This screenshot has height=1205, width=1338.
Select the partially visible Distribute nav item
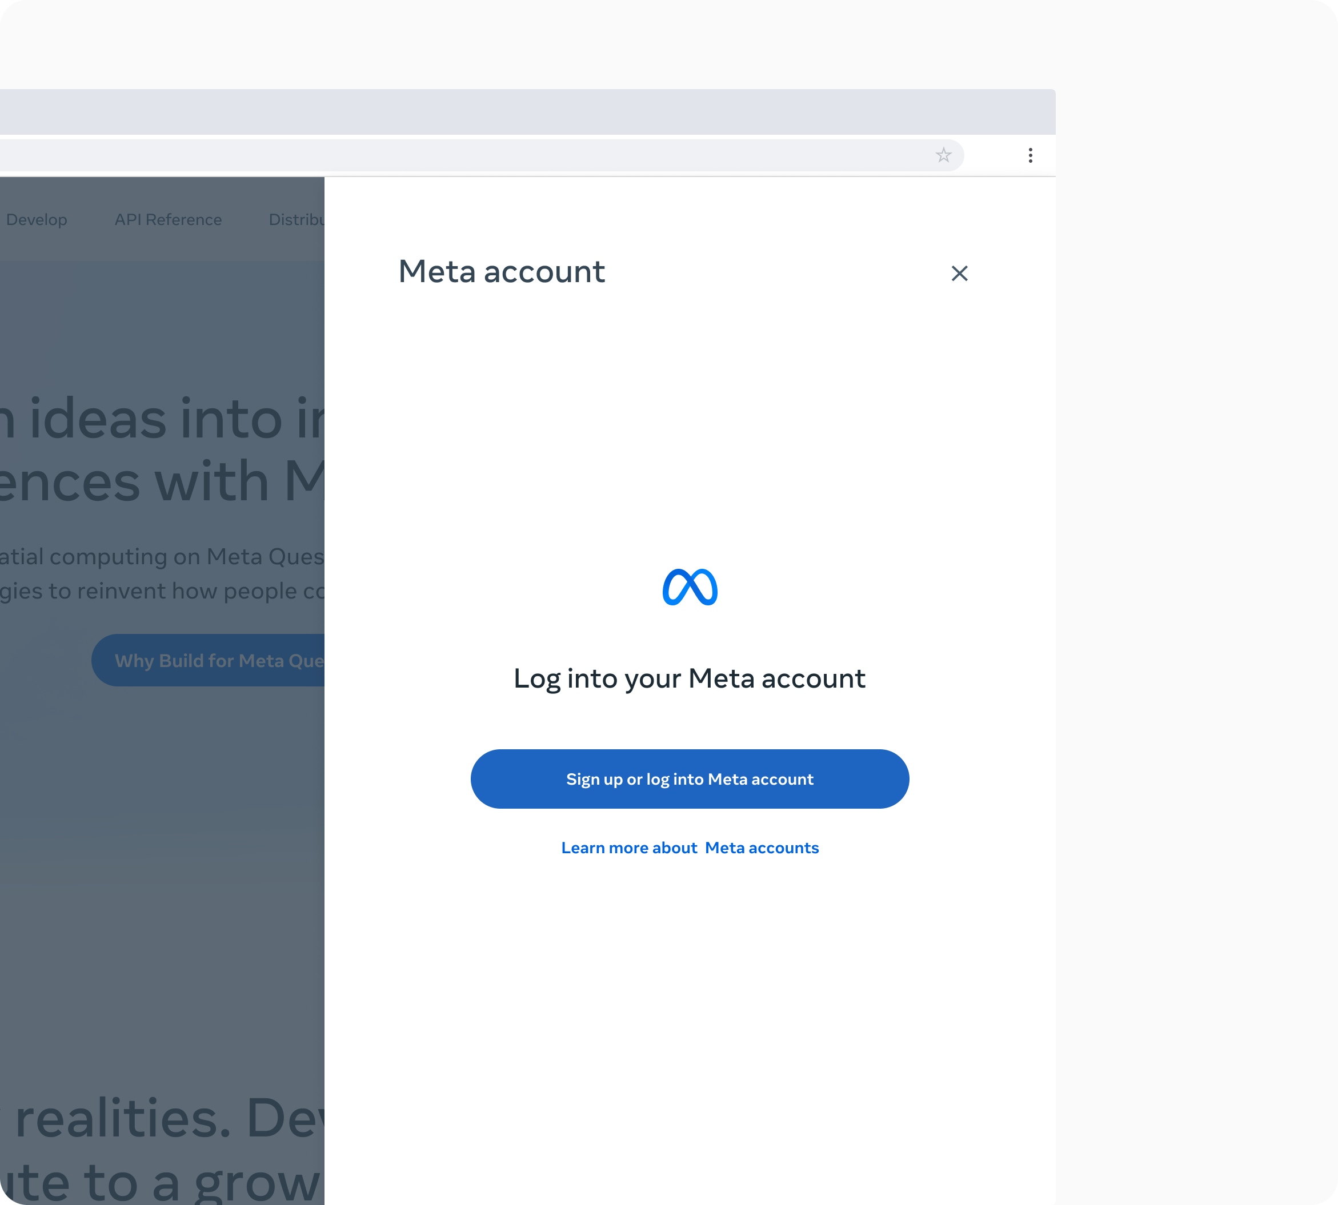point(297,220)
